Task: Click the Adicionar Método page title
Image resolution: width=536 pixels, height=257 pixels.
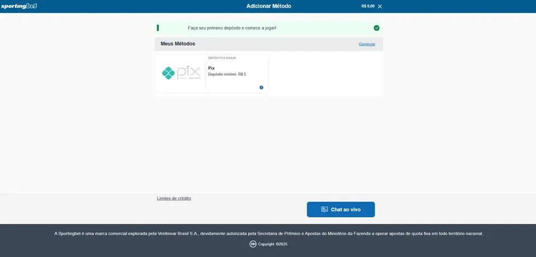Action: [x=269, y=6]
